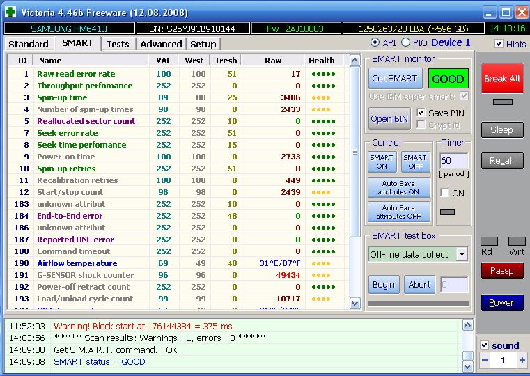Viewport: 530px width, 376px height.
Task: Select the Airflow temperature row
Action: [x=178, y=263]
